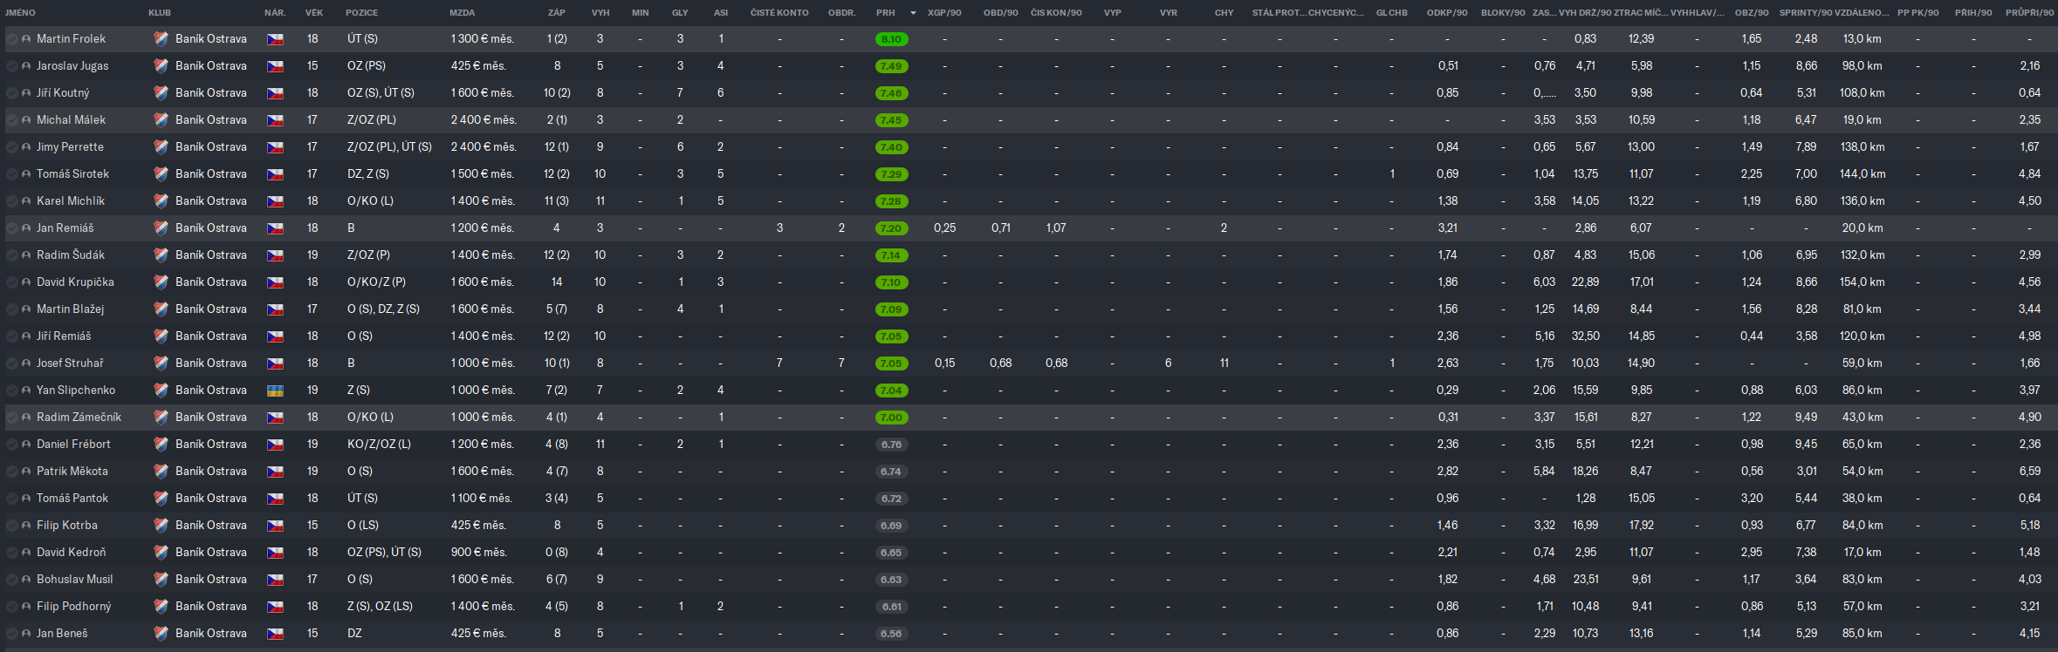Click Czech flag in Michal Málek row

click(x=275, y=120)
